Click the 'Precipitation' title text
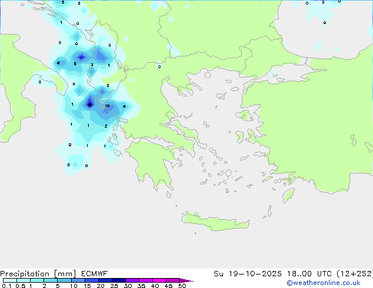Image resolution: width=373 pixels, height=288 pixels. click(25, 274)
